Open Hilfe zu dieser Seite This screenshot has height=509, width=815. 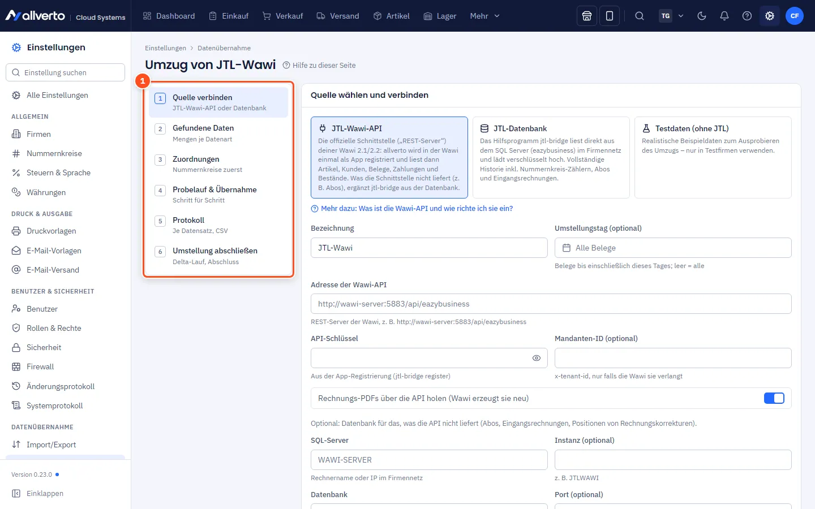pos(319,65)
